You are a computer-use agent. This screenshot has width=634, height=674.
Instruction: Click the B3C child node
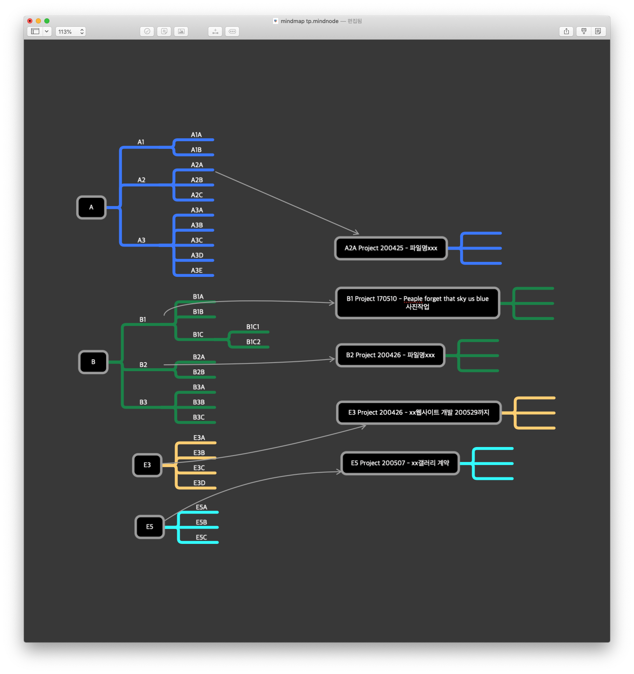pyautogui.click(x=199, y=417)
